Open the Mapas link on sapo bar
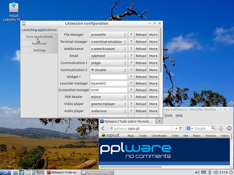 pyautogui.click(x=197, y=136)
